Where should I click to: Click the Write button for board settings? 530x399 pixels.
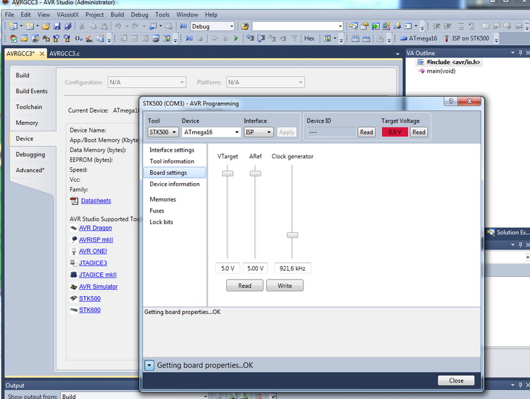tap(285, 286)
